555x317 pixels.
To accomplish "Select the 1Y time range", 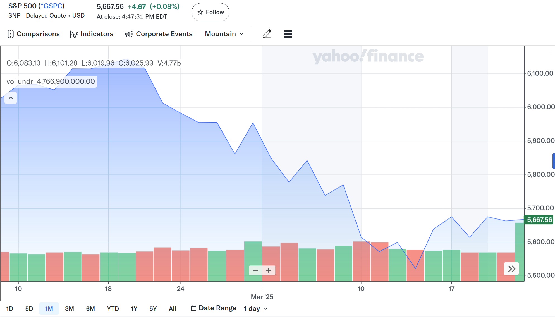I will pos(134,309).
